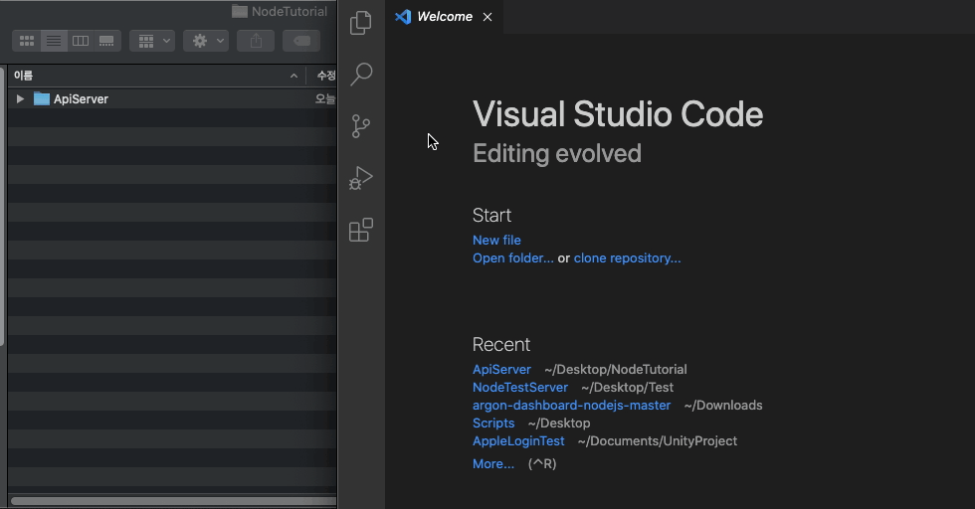Viewport: 975px width, 509px height.
Task: Click the ApiServer folder icon in Finder
Action: 42,98
